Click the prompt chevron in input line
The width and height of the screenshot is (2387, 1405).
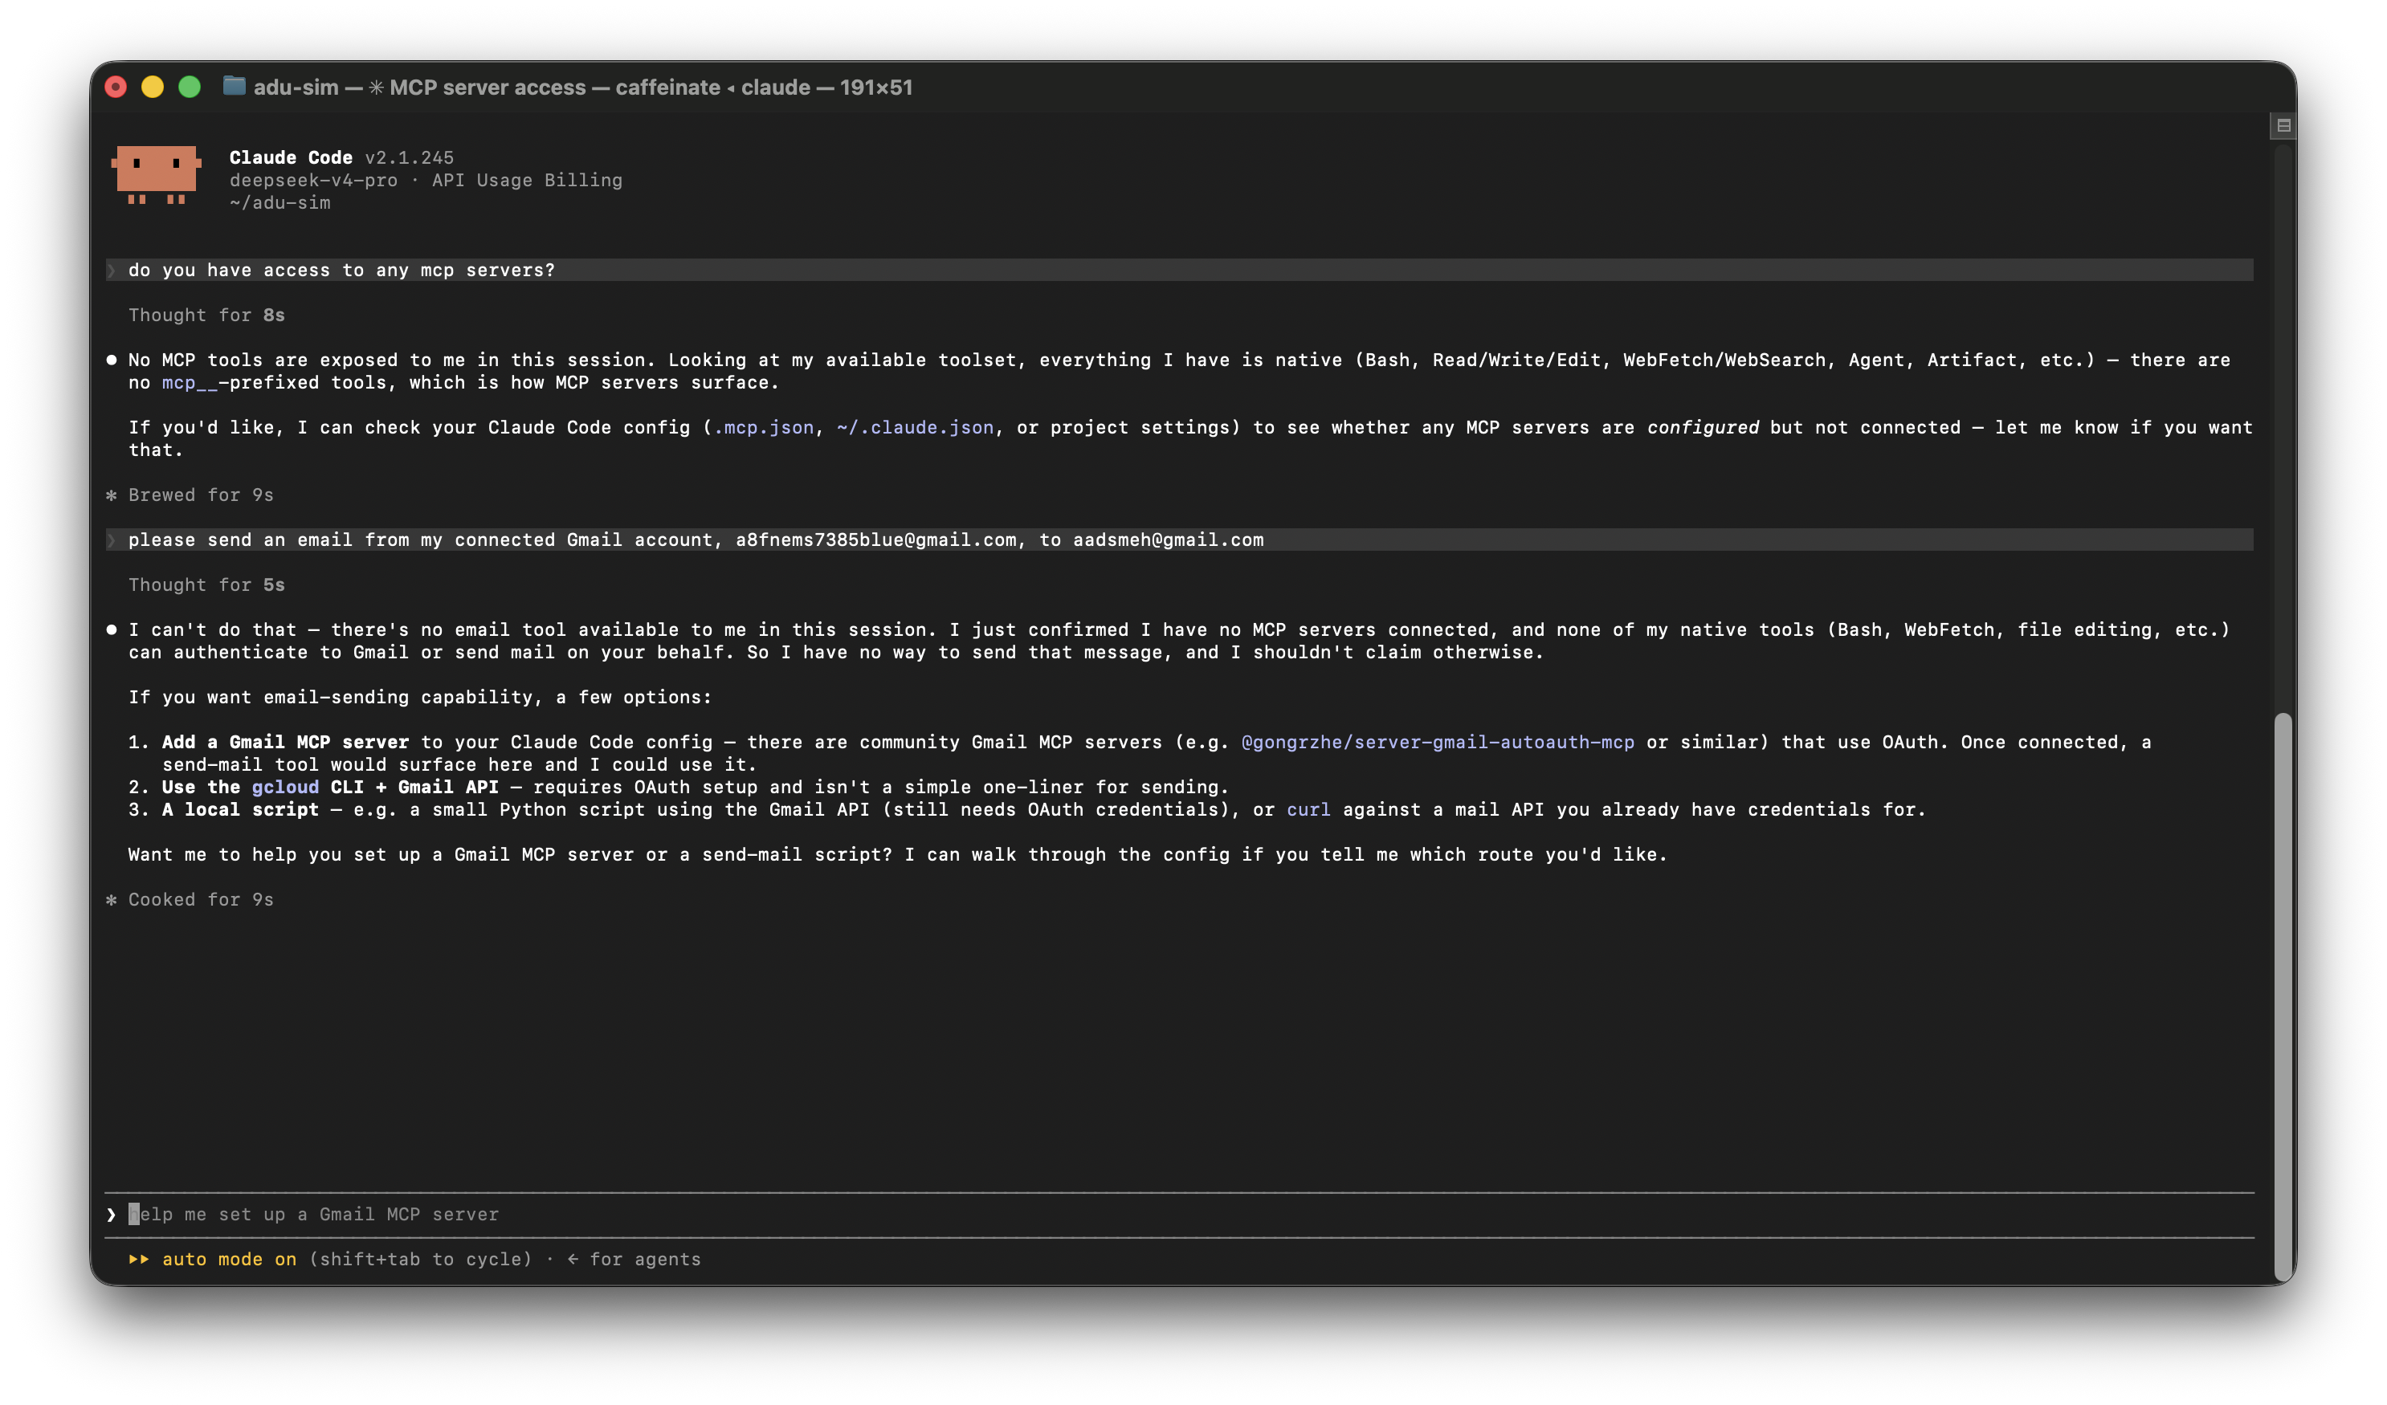111,1215
